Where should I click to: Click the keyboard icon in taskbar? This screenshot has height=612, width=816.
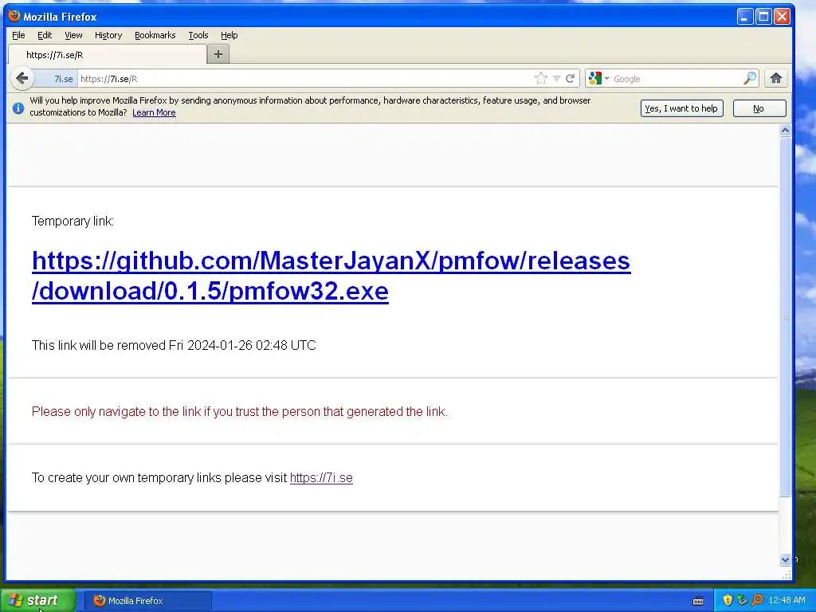pyautogui.click(x=698, y=601)
